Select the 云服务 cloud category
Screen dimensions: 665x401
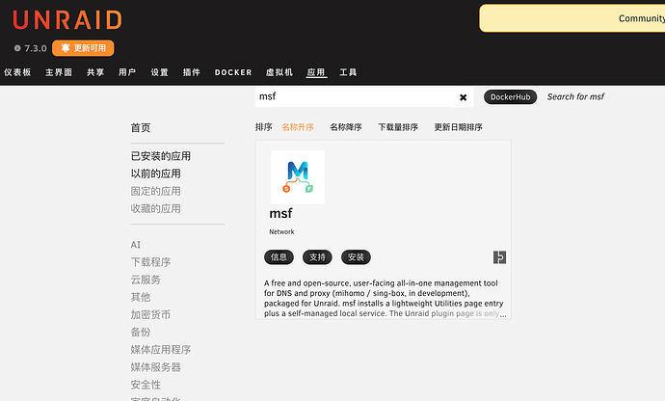146,280
